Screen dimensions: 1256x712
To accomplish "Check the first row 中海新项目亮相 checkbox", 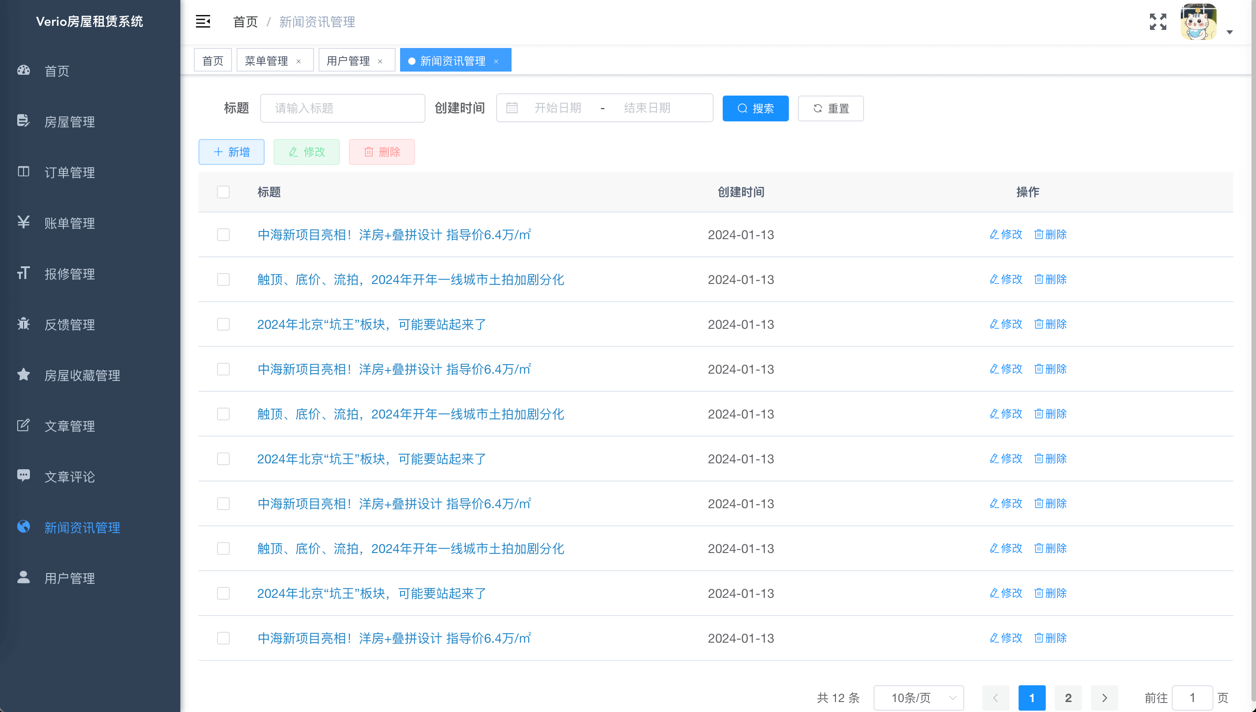I will click(x=223, y=235).
